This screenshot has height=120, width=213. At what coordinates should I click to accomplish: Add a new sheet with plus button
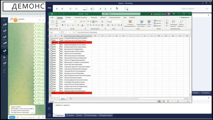(71, 99)
